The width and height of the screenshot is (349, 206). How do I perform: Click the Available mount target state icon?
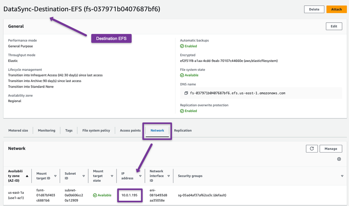pos(95,195)
